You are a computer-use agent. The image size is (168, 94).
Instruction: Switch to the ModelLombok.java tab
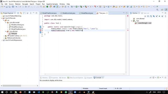68,13
